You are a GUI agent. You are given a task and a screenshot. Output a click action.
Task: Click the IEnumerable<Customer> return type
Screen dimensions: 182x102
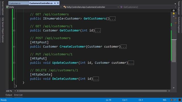[62, 19]
